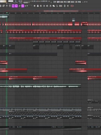Click the shopping cart icon
Viewport: 101px width, 135px height.
pyautogui.click(x=68, y=6)
